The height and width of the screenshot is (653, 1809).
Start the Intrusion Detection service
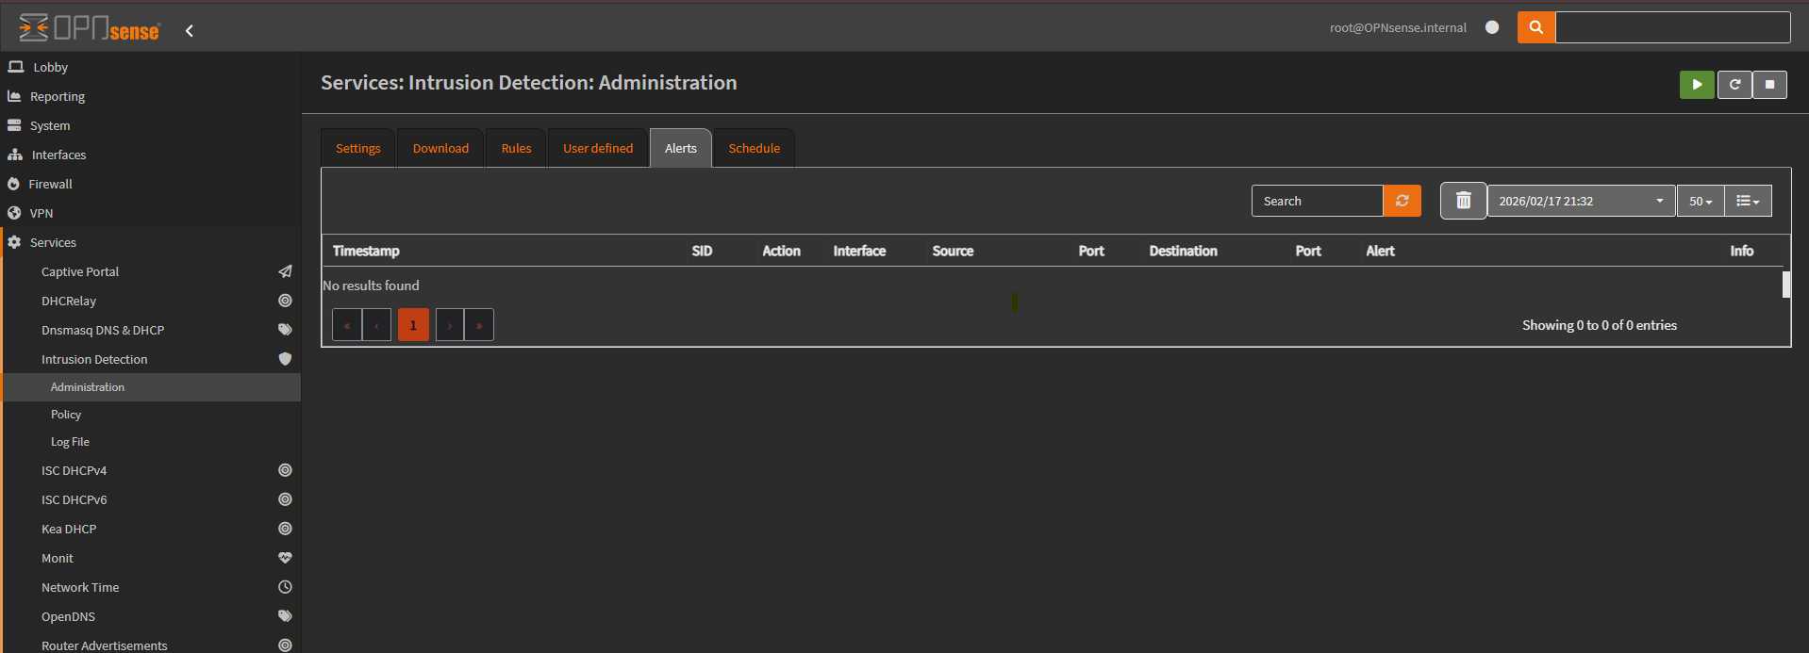pyautogui.click(x=1696, y=85)
